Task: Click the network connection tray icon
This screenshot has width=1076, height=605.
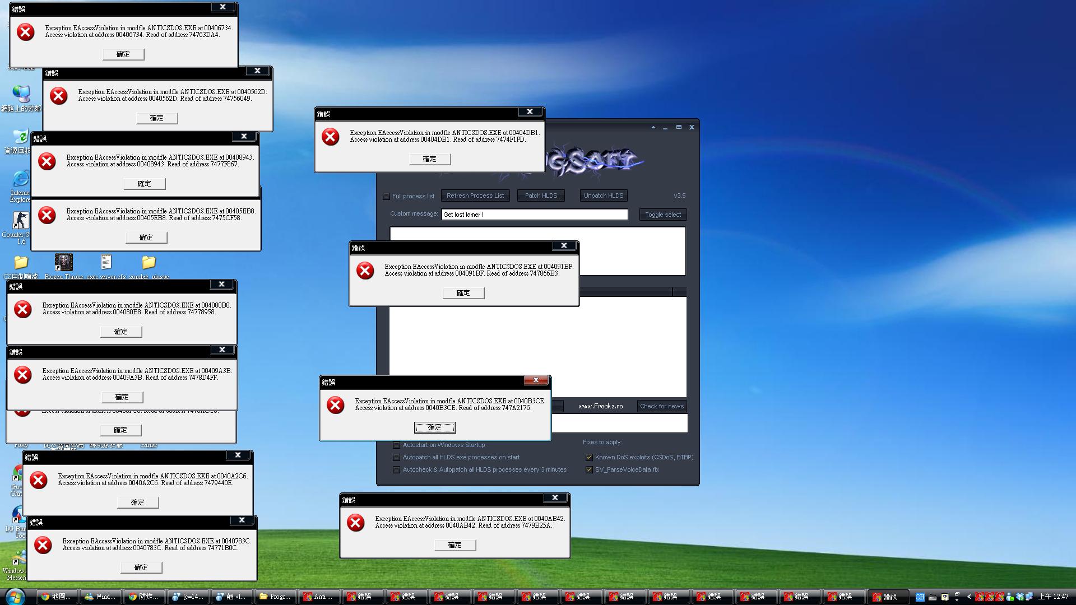Action: [x=1029, y=597]
